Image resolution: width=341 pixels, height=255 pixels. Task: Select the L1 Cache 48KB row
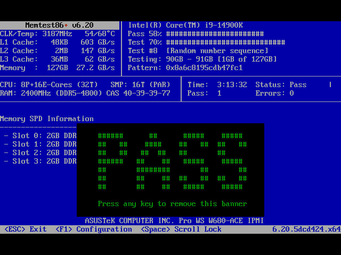[x=58, y=42]
